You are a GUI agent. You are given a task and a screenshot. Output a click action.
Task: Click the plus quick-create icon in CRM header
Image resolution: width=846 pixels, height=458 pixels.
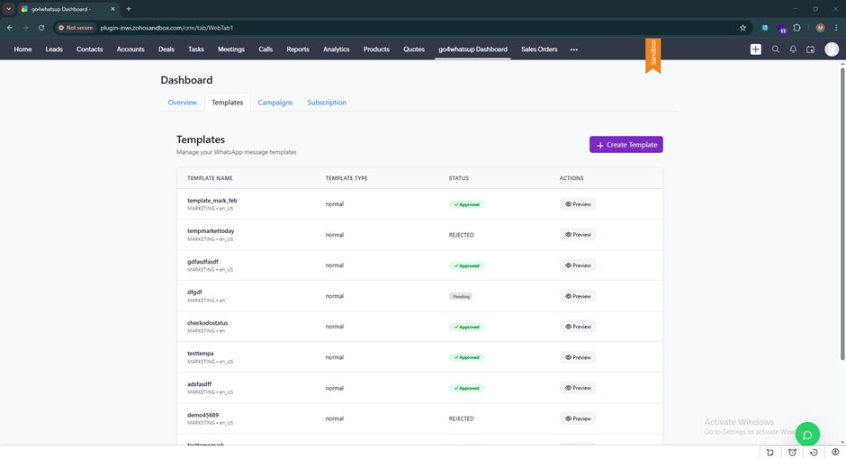point(755,49)
